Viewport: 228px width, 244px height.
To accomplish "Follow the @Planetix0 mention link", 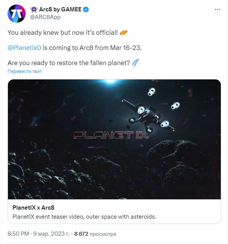I will [x=24, y=48].
